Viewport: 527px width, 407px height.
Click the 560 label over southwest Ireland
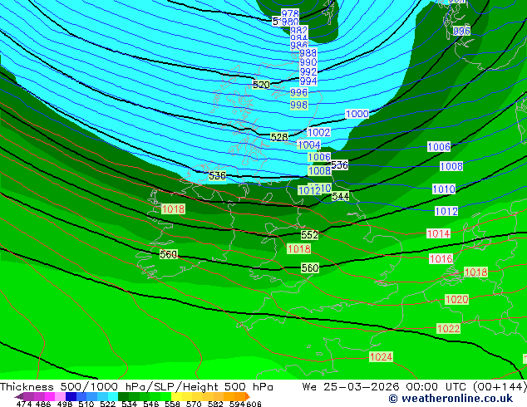(169, 254)
